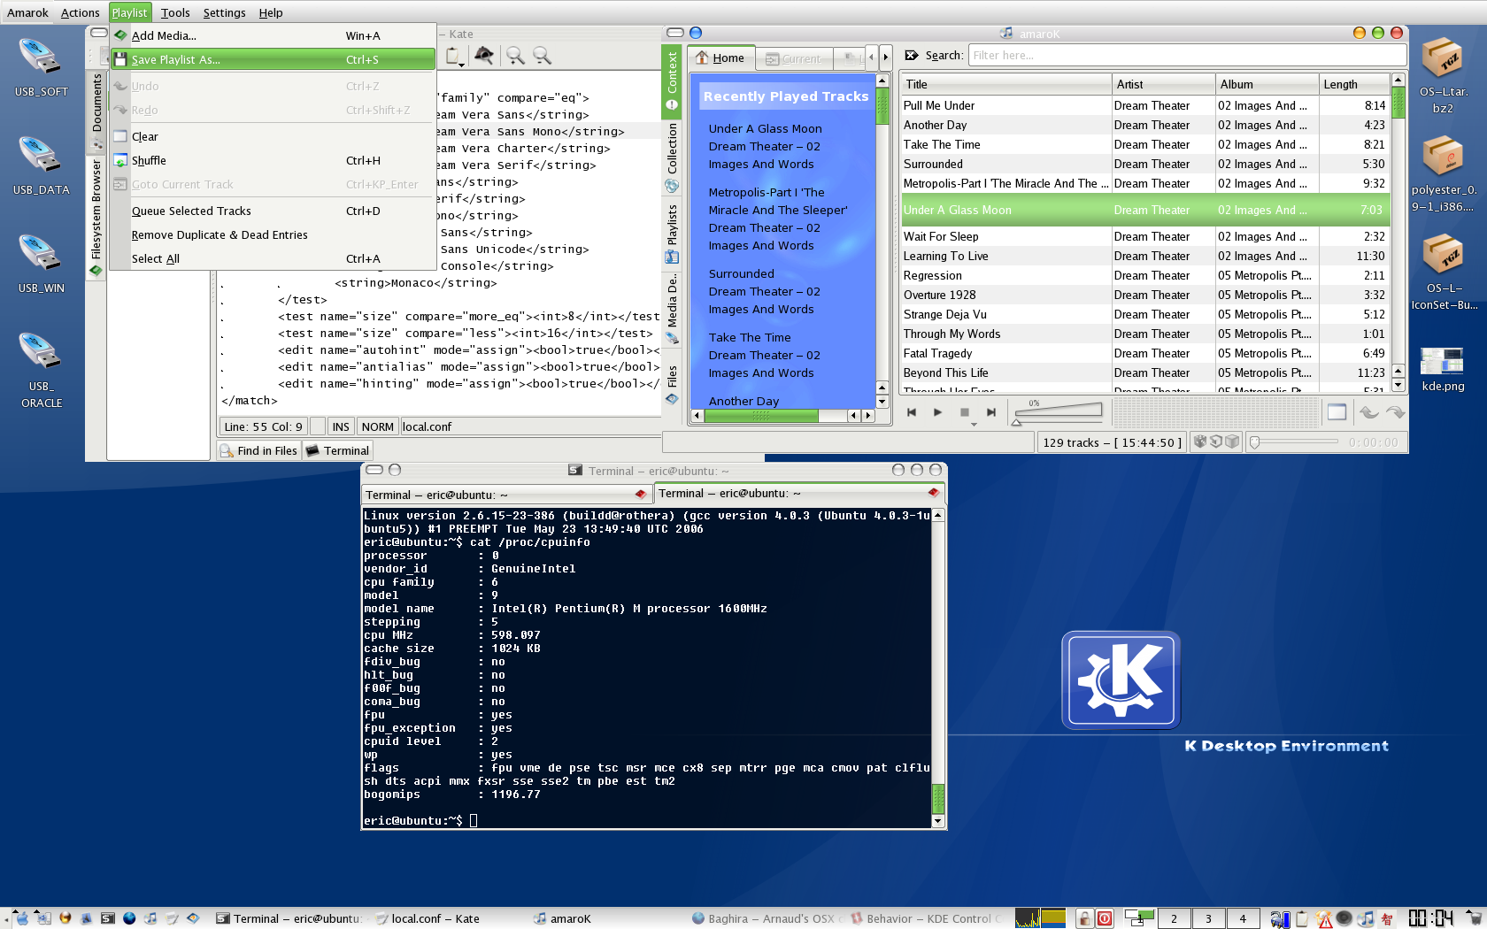1487x929 pixels.
Task: Choose Clear in the Playlist menu
Action: (272, 136)
